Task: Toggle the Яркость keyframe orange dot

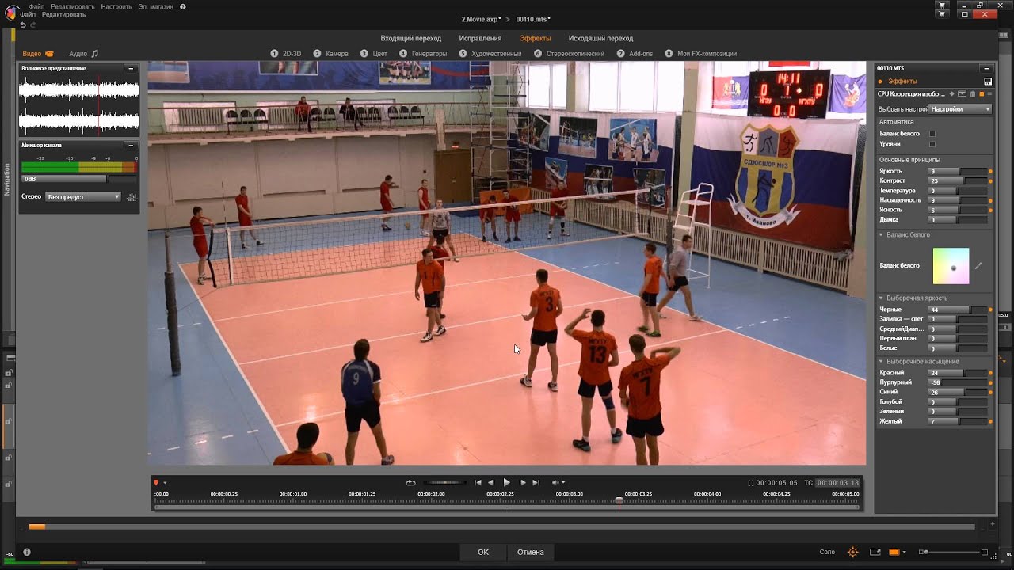Action: (990, 171)
